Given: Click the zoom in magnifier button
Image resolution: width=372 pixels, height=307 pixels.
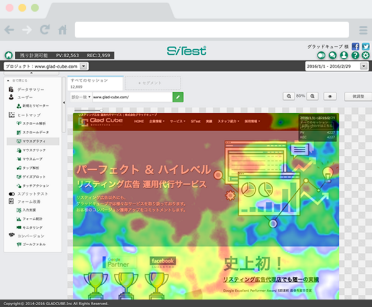Looking at the screenshot, I should click(x=312, y=97).
